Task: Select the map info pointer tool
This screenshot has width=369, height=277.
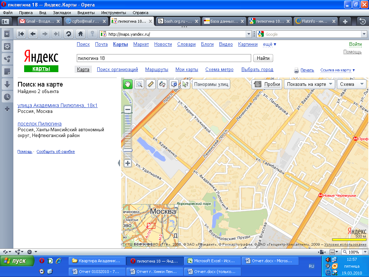Action: (x=185, y=84)
